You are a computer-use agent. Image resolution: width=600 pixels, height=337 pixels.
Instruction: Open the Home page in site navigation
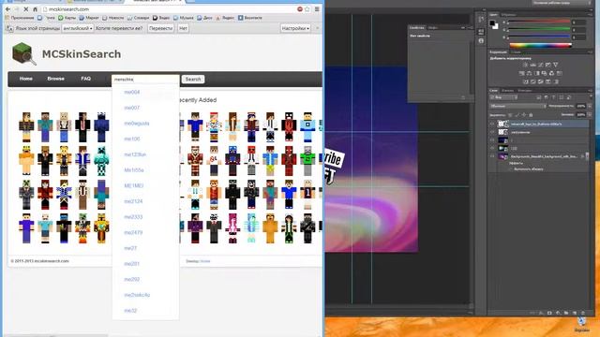pyautogui.click(x=26, y=79)
